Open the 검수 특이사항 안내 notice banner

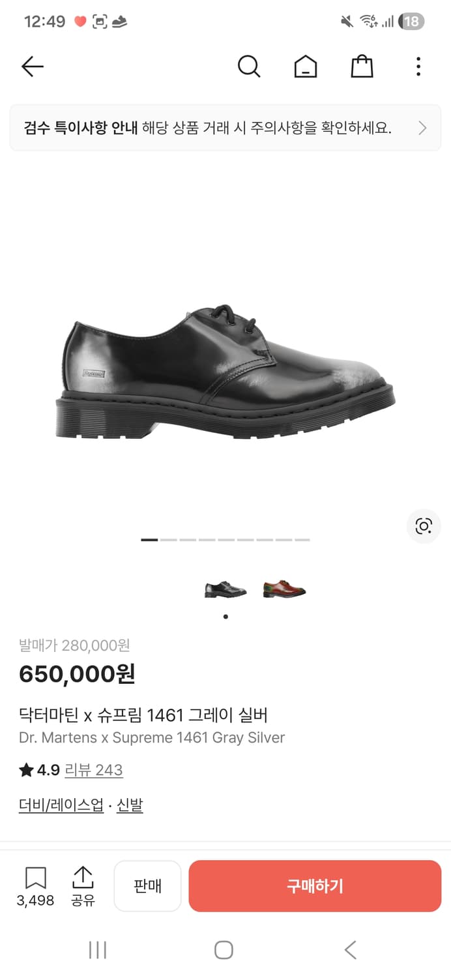[225, 128]
